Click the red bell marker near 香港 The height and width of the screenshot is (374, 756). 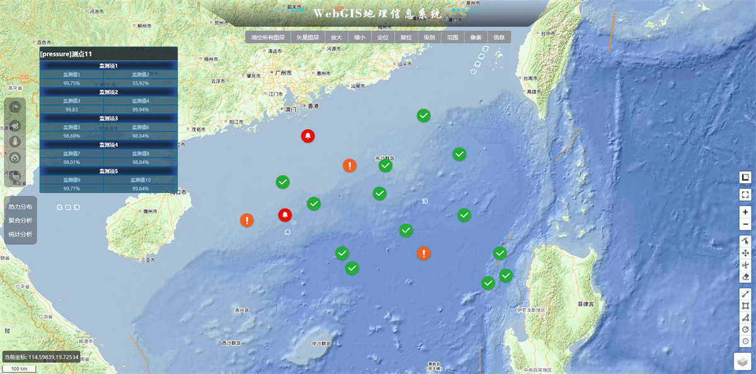point(307,135)
